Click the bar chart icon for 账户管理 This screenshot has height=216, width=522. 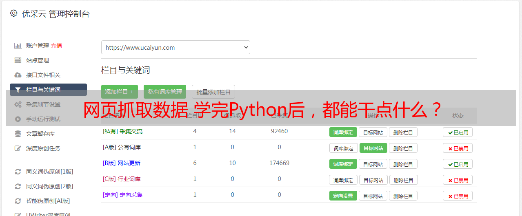tap(18, 46)
